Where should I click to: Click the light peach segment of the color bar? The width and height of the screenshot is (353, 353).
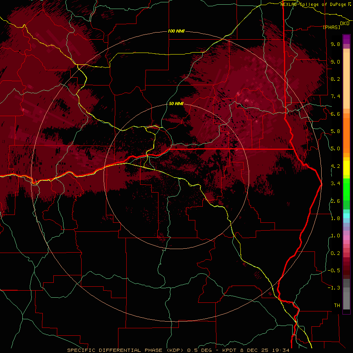pyautogui.click(x=346, y=80)
